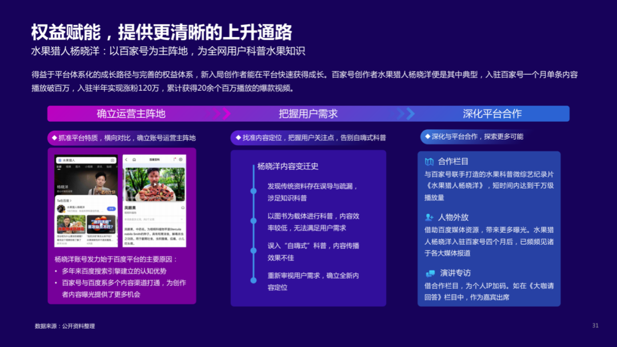
Task: Click the timeline text 误入"自嗨式"科普
Action: click(x=314, y=252)
